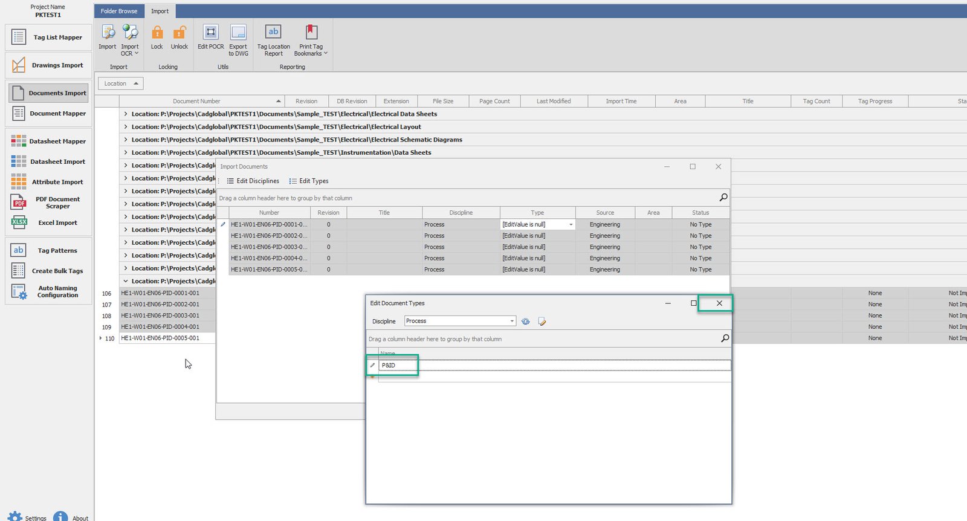
Task: Click the edit note icon in Edit Document Types
Action: point(542,322)
